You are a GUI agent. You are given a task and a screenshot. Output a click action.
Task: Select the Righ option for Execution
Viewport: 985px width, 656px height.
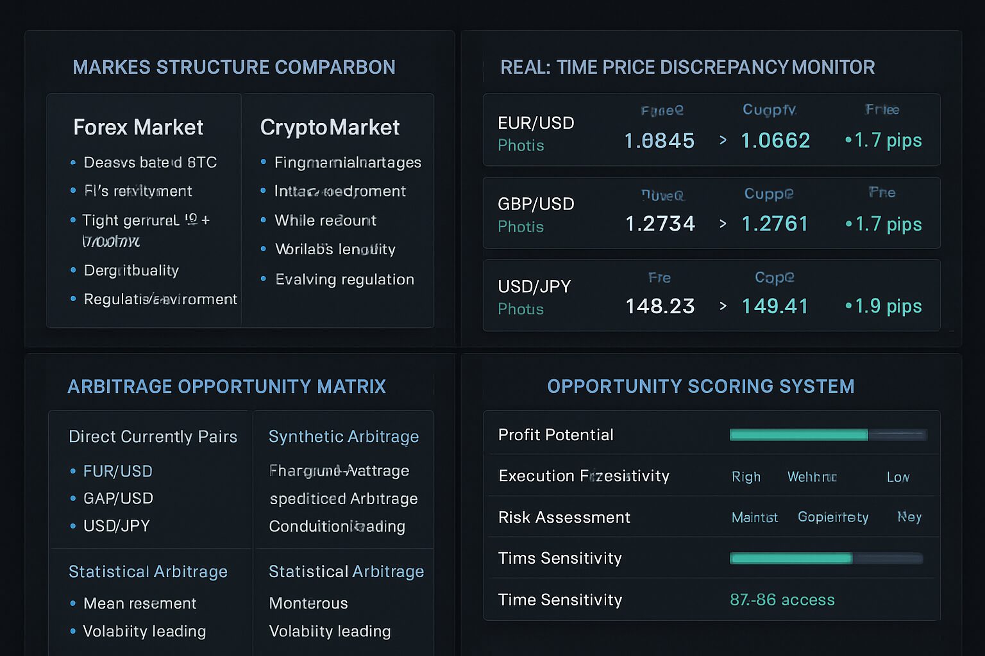[x=746, y=477]
